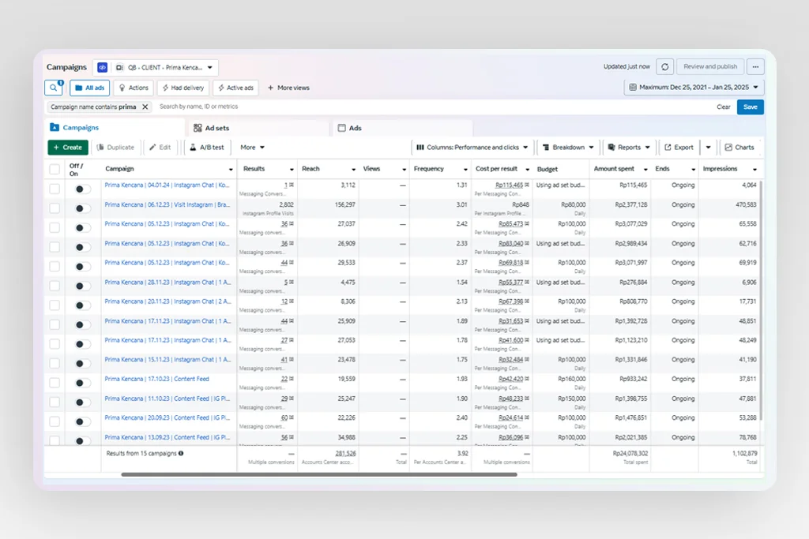Click the Had delivery filter view
This screenshot has width=809, height=539.
click(183, 88)
